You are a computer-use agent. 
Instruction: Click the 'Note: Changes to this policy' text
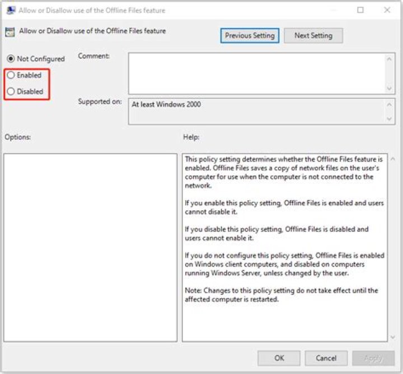pyautogui.click(x=282, y=295)
